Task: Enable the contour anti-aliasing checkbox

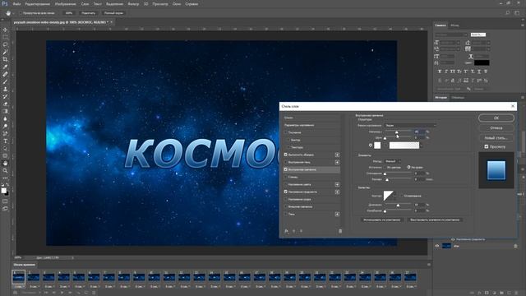Action: tap(402, 196)
